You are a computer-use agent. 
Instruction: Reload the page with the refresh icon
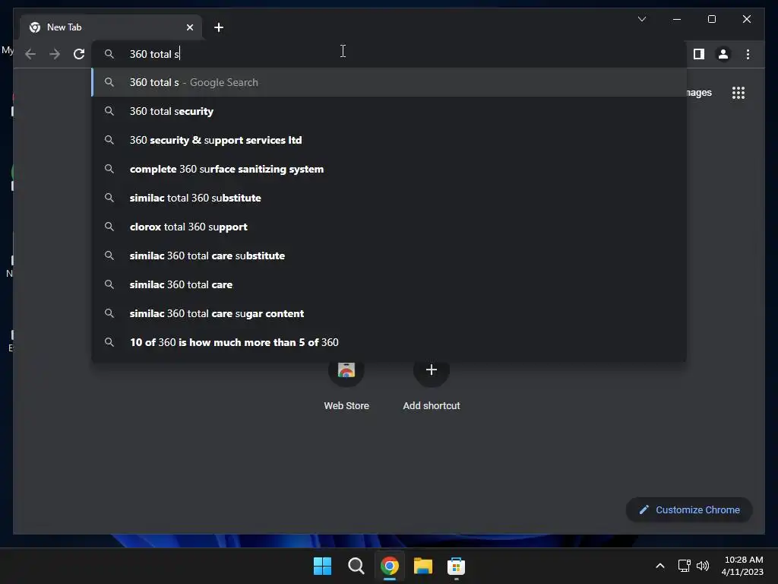(79, 54)
